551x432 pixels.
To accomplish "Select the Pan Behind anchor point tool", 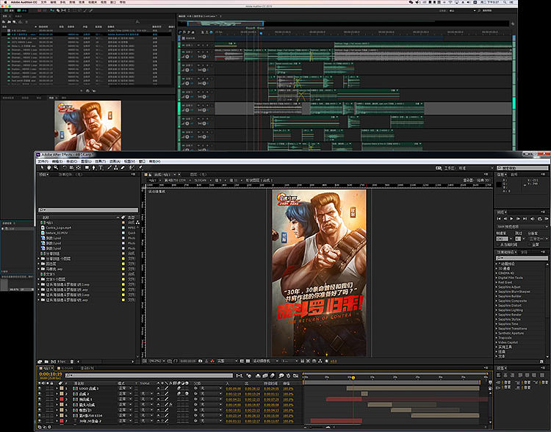I will (x=78, y=168).
